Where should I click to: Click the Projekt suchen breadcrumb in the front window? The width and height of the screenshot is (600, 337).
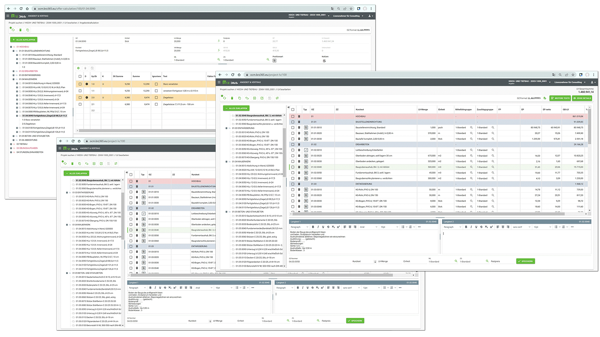tap(227, 89)
